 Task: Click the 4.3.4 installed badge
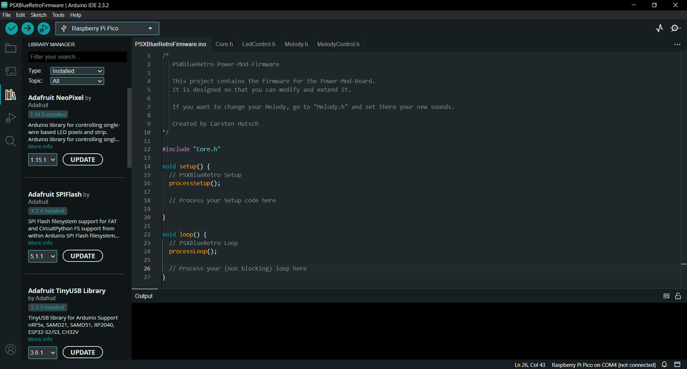(48, 211)
